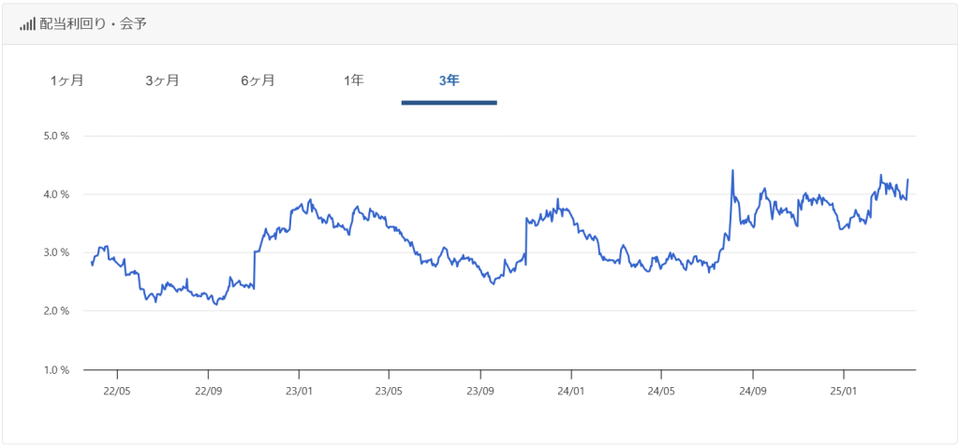Click the 24/09 x-axis date label

coord(753,391)
